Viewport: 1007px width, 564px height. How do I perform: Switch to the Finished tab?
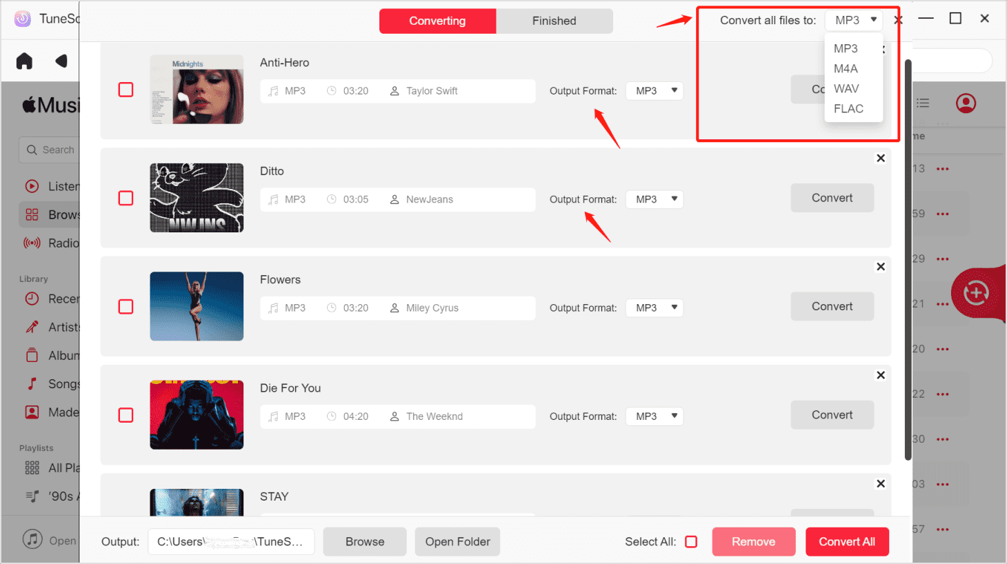click(555, 21)
